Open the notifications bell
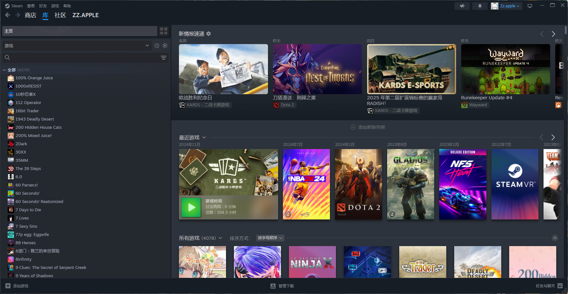568x294 pixels. pos(480,6)
